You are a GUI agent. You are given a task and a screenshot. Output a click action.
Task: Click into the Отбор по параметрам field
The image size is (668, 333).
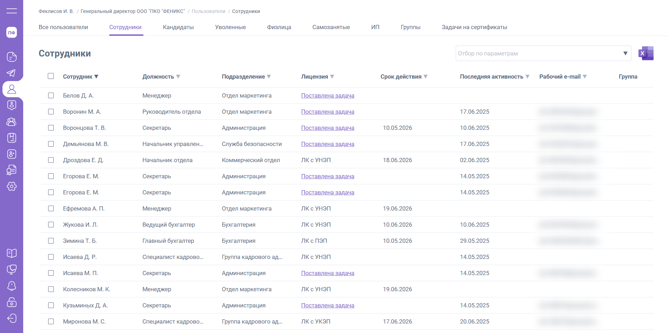click(x=538, y=53)
